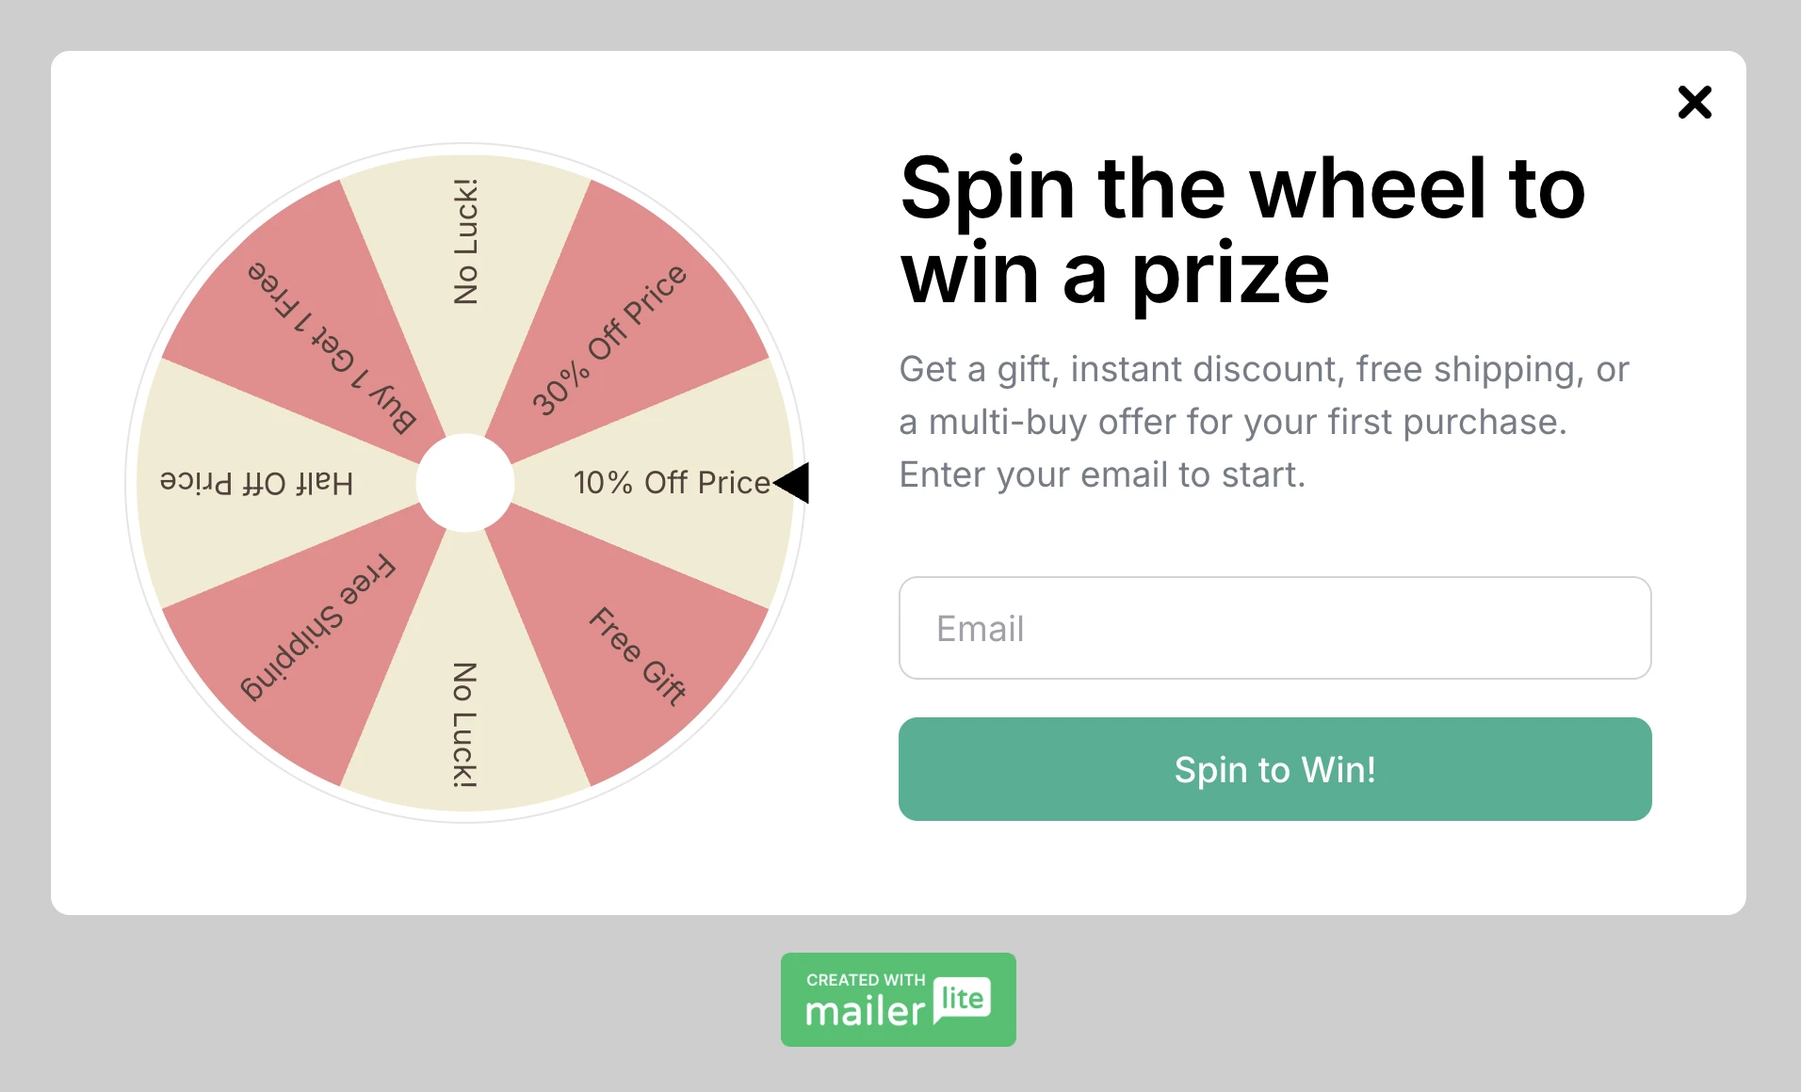Click the mailer wordmark in badge

pyautogui.click(x=866, y=1012)
